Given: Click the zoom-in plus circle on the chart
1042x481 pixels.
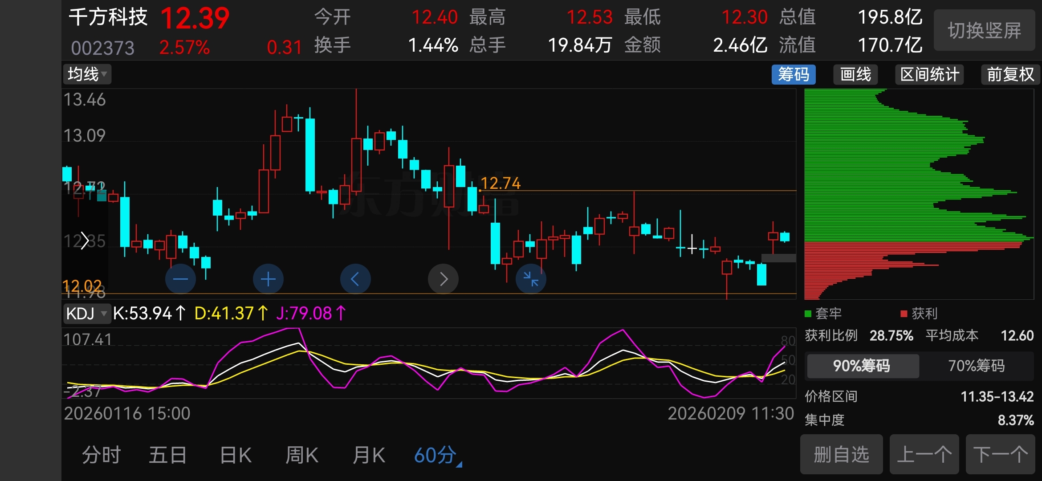Looking at the screenshot, I should pyautogui.click(x=268, y=279).
